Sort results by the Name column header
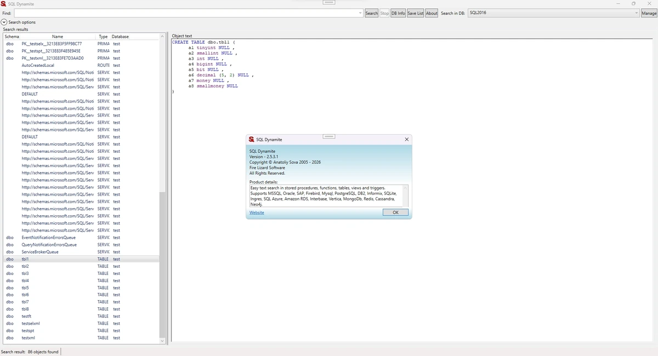Viewport: 658px width, 356px height. (58, 37)
